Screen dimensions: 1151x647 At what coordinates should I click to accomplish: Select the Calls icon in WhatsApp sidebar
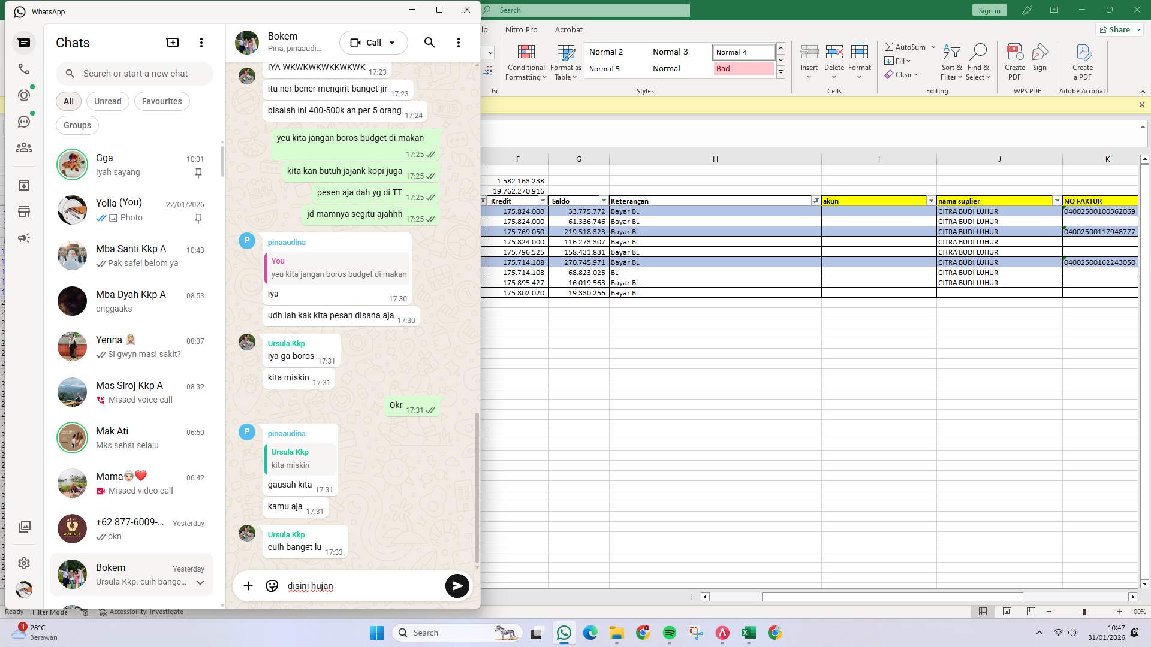[24, 69]
